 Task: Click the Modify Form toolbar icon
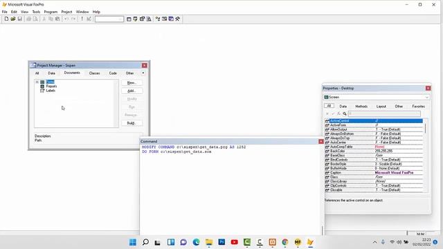[89, 19]
